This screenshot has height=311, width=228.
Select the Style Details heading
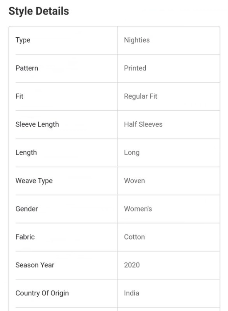click(39, 11)
